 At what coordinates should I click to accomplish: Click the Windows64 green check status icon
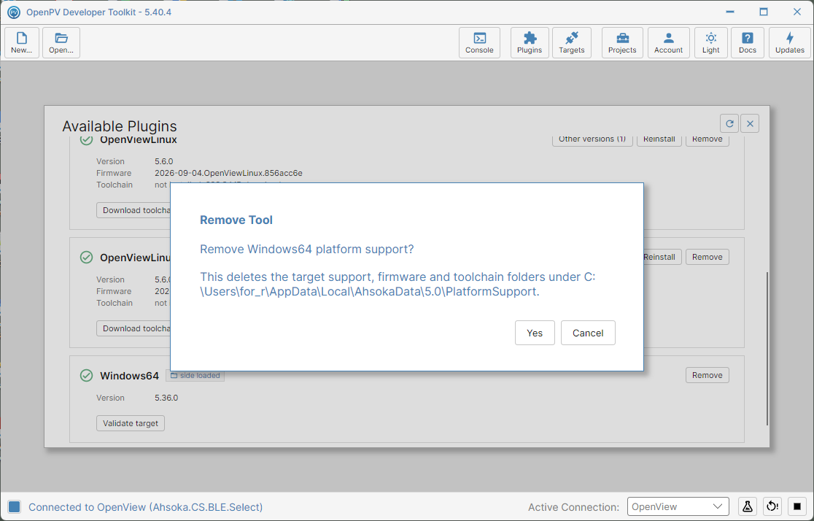(86, 376)
